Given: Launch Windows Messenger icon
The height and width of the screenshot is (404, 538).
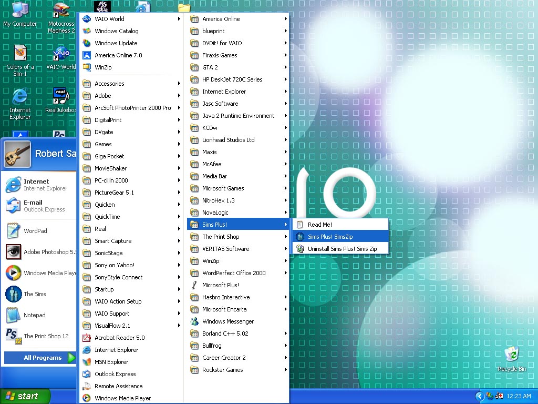Looking at the screenshot, I should [194, 321].
